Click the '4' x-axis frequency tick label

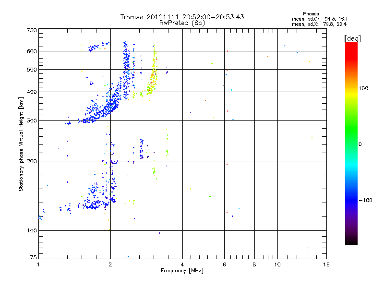(182, 264)
